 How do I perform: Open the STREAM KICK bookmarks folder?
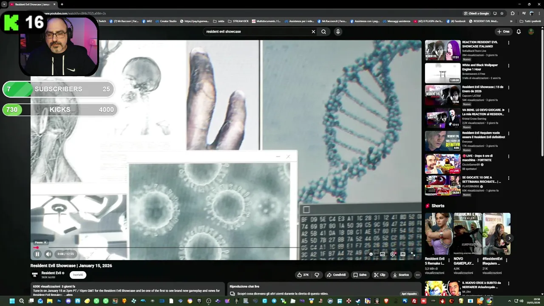coord(238,21)
